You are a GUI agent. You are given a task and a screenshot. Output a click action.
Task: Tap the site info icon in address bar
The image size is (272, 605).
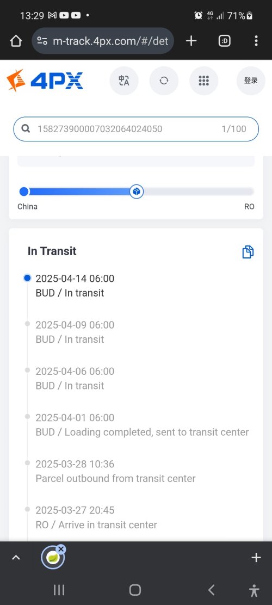coord(42,41)
